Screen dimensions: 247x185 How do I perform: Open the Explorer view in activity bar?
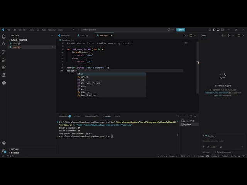pyautogui.click(x=4, y=37)
